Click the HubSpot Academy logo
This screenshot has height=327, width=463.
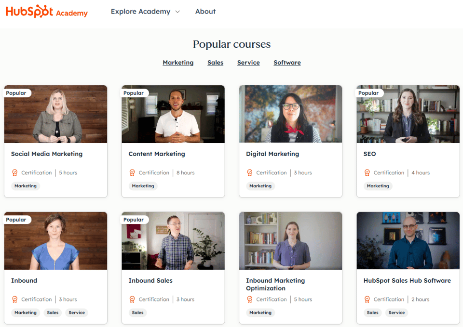47,12
